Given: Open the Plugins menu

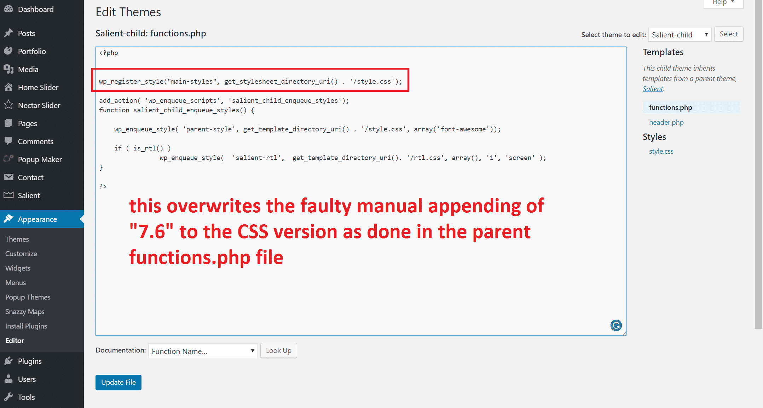Looking at the screenshot, I should 42,361.
